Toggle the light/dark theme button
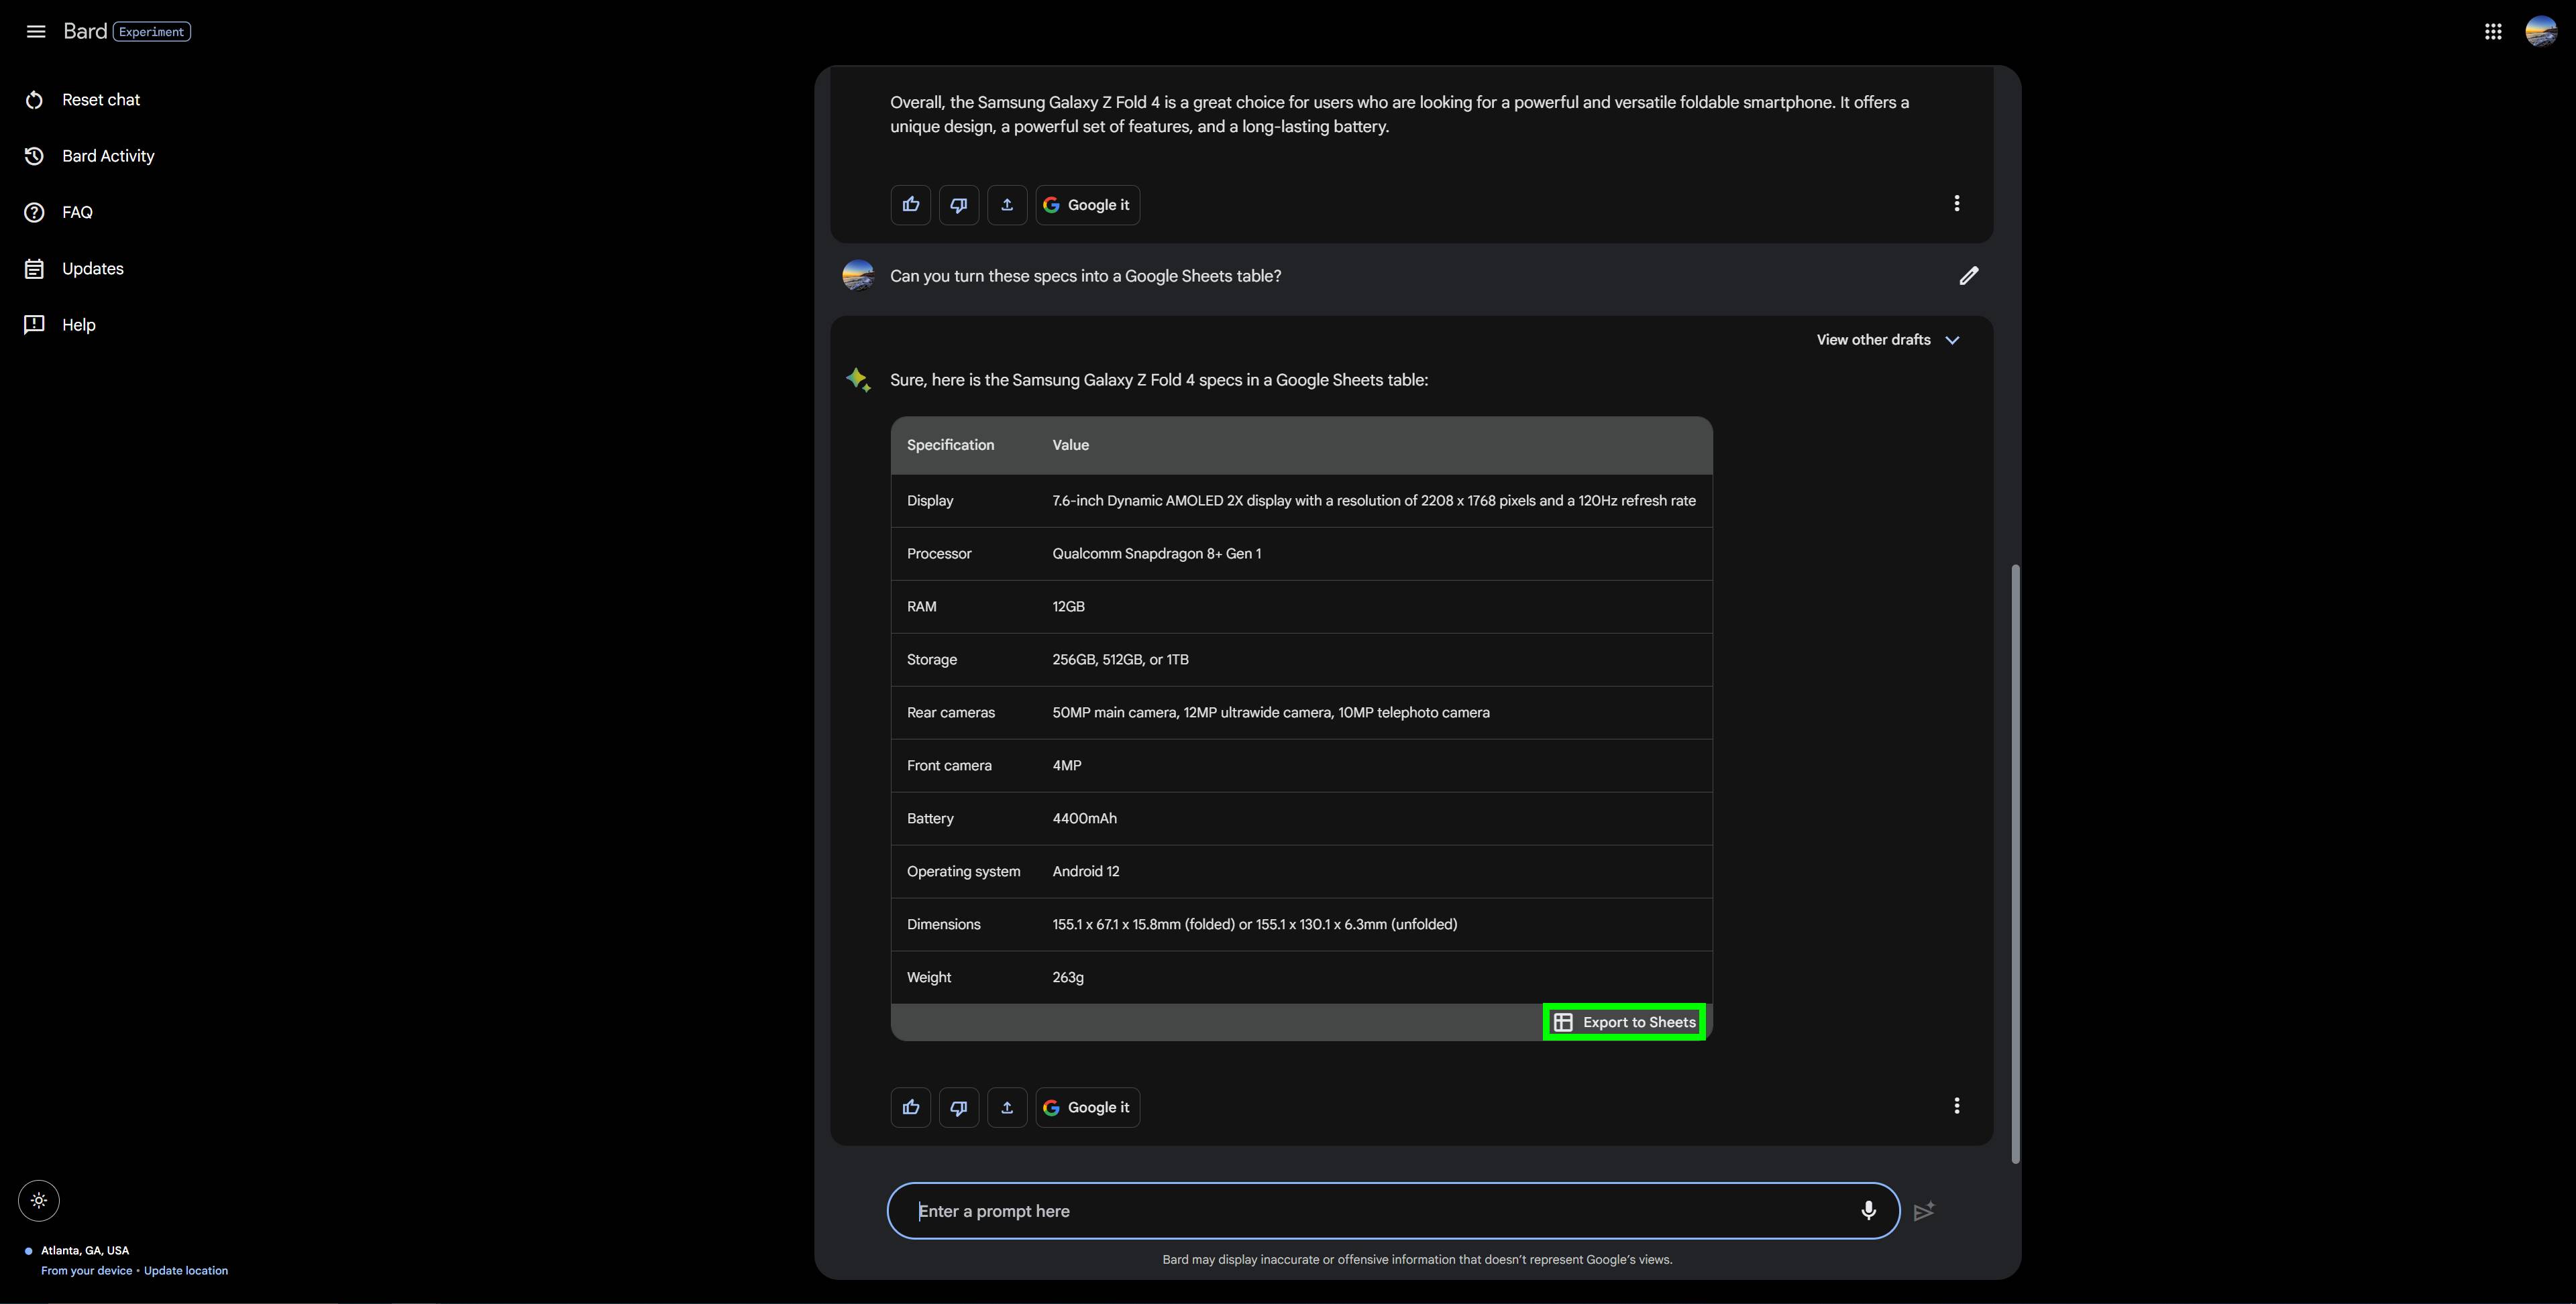The height and width of the screenshot is (1304, 2576). point(39,1201)
